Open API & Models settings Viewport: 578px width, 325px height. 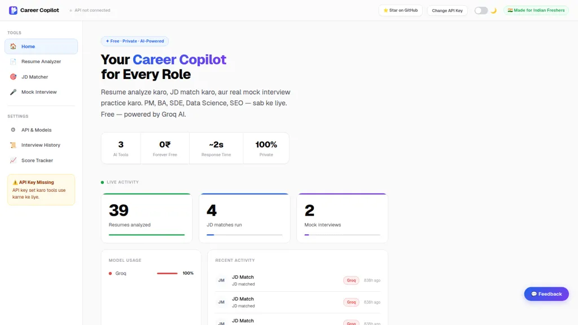pos(41,130)
